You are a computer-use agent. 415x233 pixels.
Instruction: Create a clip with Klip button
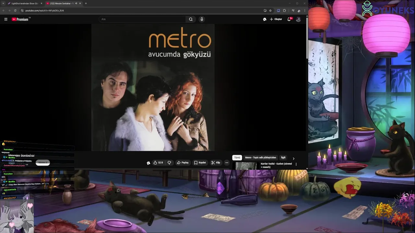[x=216, y=163]
